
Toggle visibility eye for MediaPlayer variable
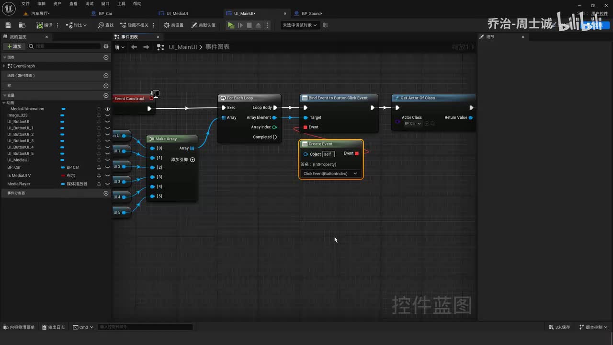[107, 184]
